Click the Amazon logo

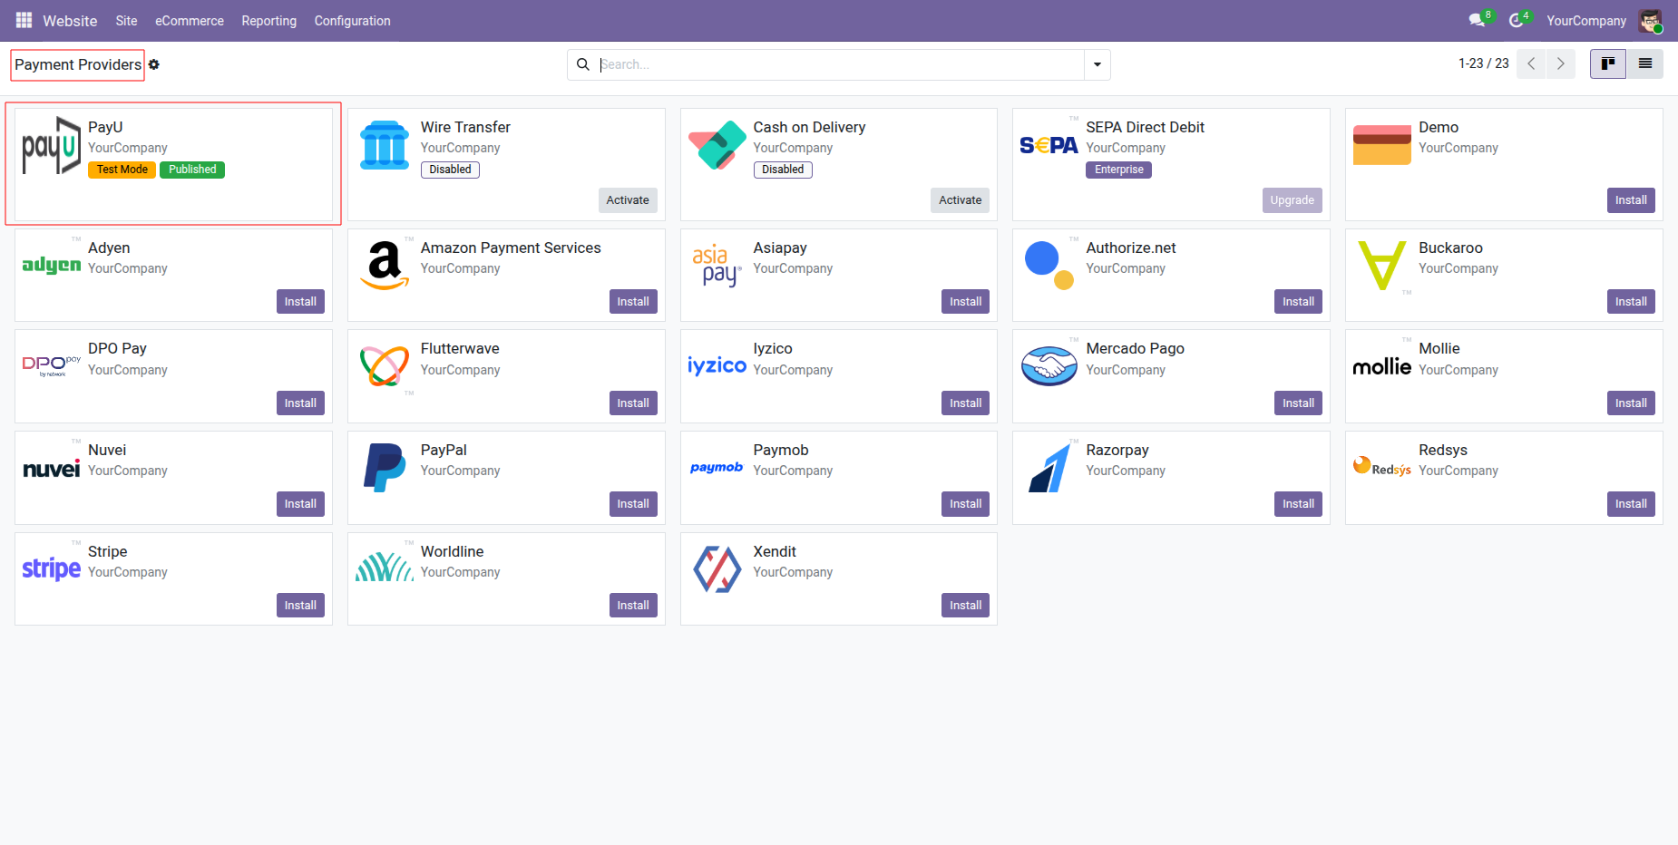coord(385,265)
